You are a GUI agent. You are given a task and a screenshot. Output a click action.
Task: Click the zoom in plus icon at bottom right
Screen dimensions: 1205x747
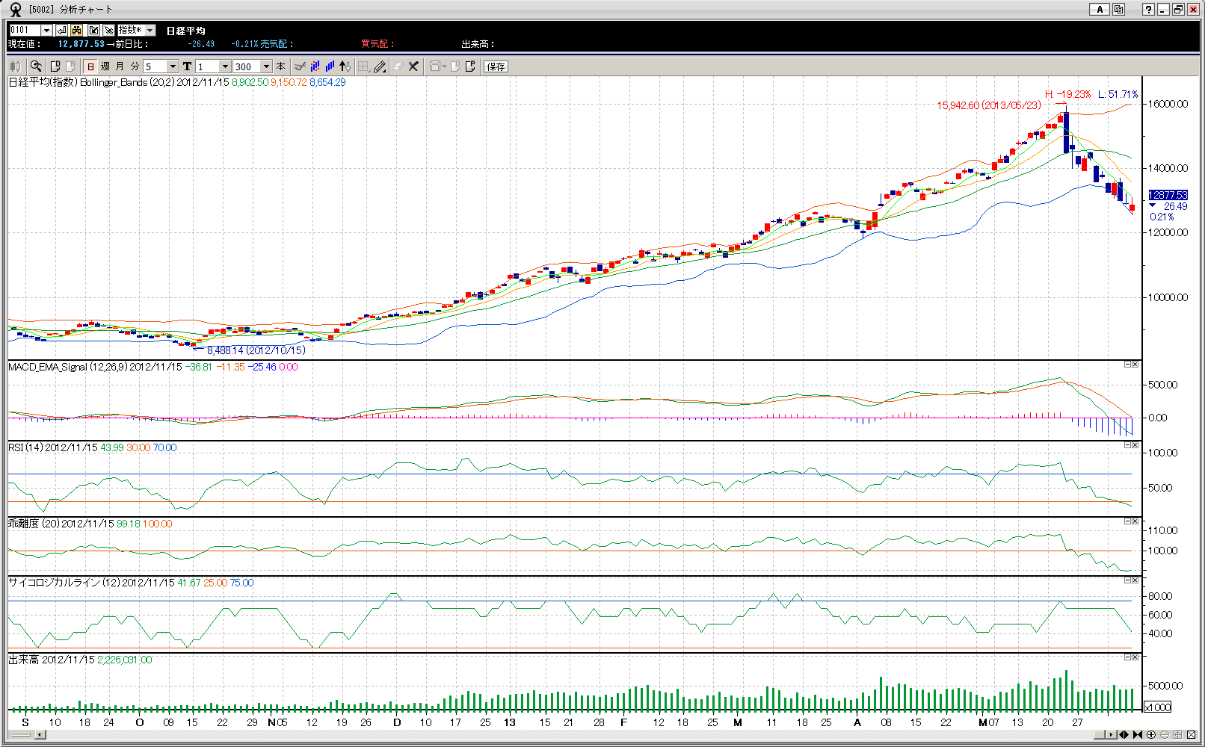coord(1151,735)
